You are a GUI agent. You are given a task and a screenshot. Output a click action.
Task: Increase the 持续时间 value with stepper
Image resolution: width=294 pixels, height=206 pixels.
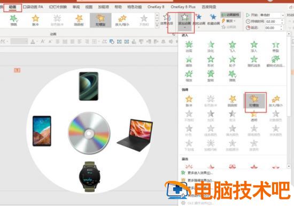point(282,20)
